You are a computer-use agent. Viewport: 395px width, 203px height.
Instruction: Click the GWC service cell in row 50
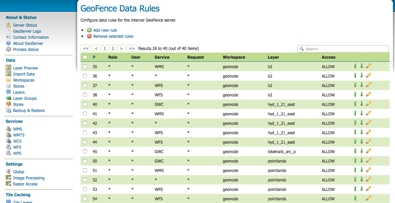pos(159,161)
